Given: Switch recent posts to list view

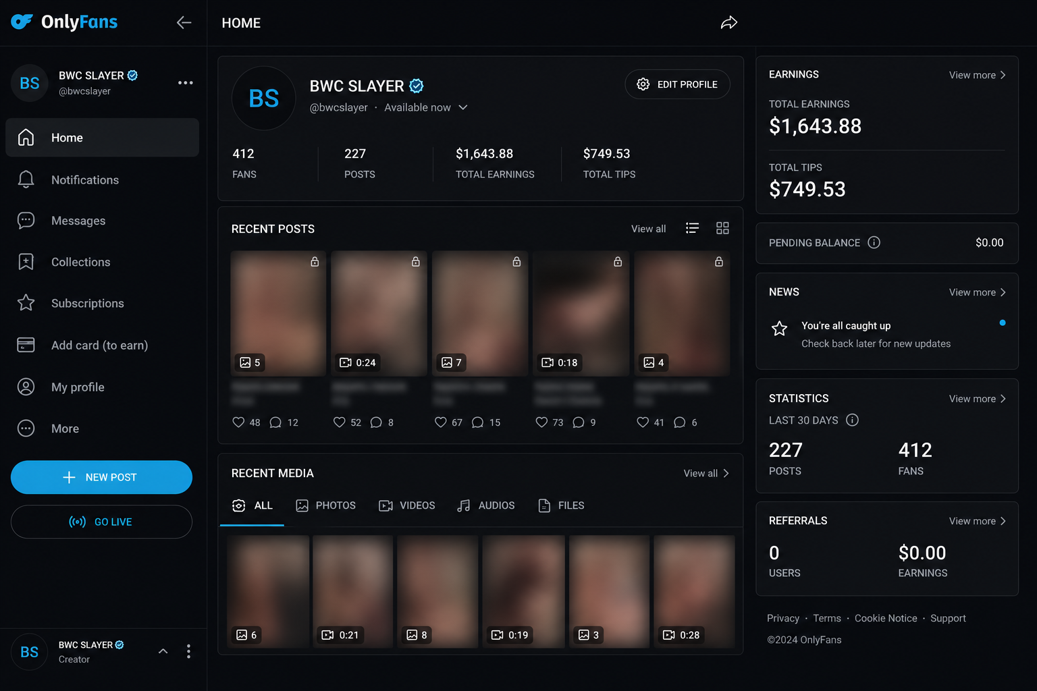Looking at the screenshot, I should coord(692,228).
